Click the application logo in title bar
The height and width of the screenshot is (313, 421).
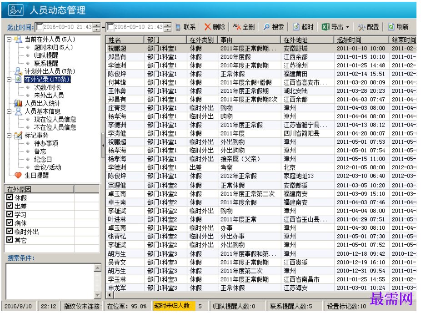[x=15, y=10]
